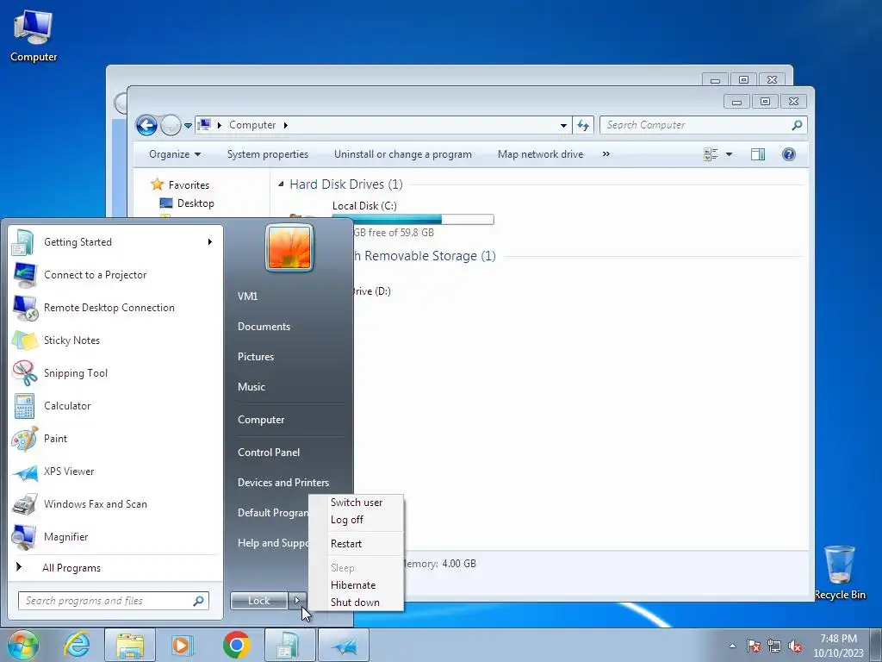Open Windows Fax and Scan

[x=115, y=503]
